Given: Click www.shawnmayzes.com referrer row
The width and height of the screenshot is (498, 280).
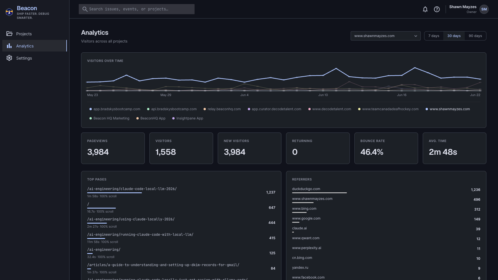Looking at the screenshot, I should click(x=386, y=200).
